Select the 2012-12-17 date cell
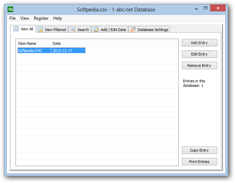 coord(68,51)
